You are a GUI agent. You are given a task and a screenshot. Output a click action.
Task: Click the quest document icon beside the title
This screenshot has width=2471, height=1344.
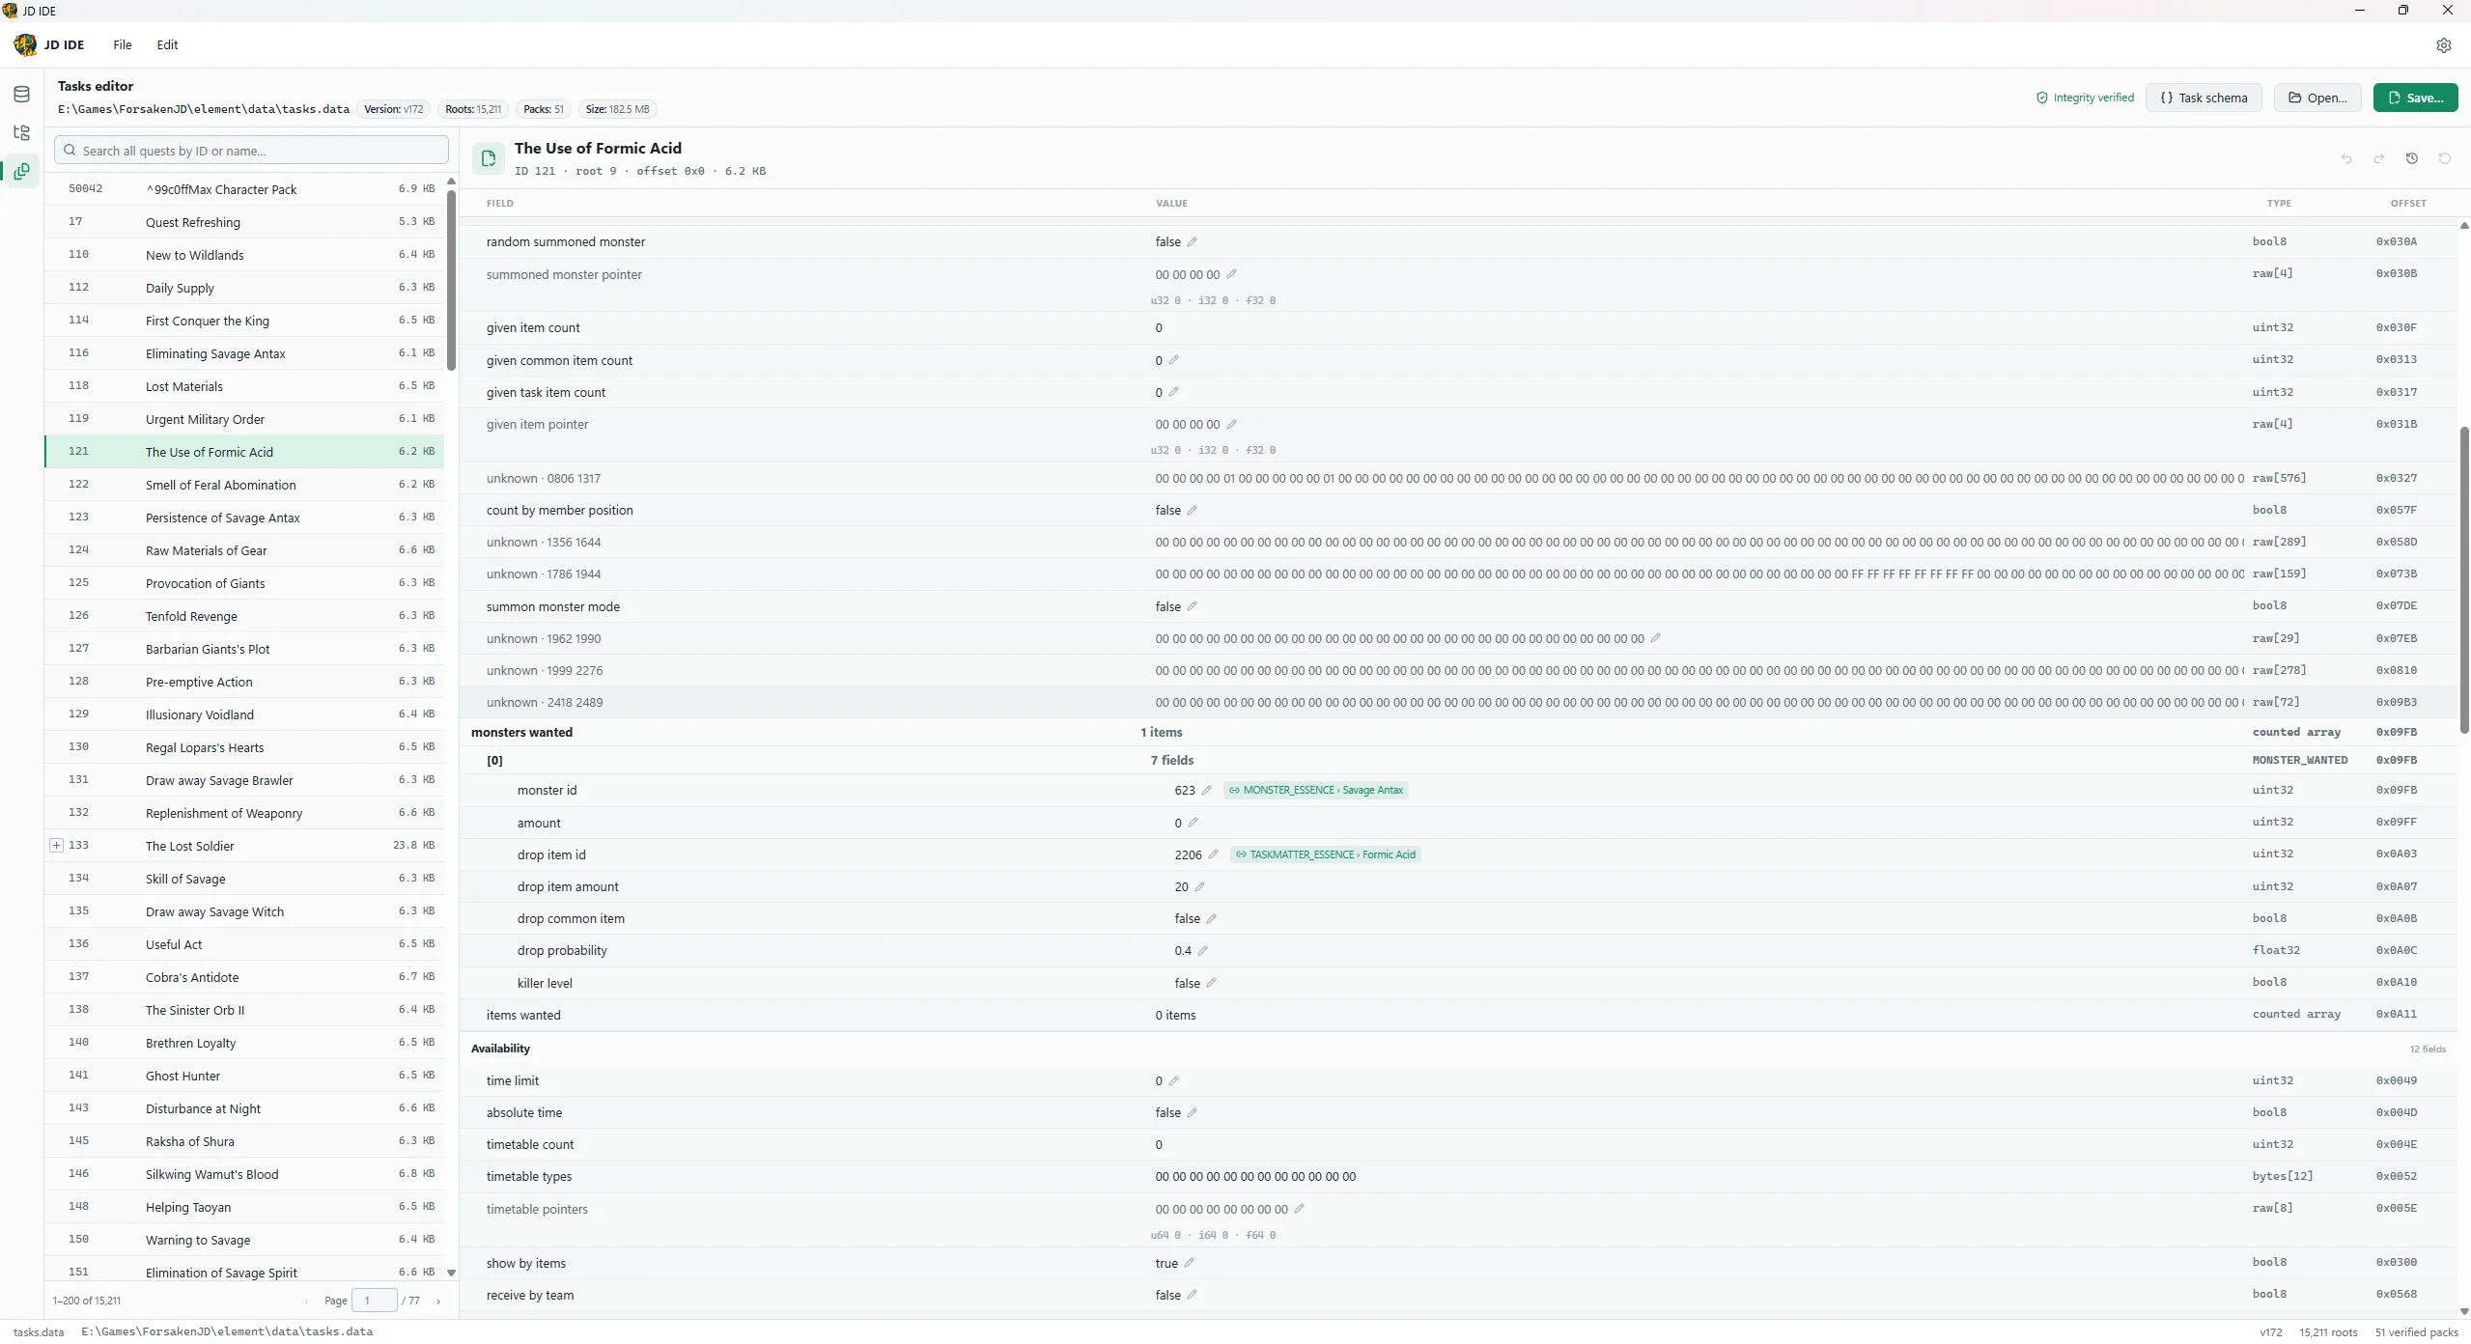pyautogui.click(x=489, y=158)
